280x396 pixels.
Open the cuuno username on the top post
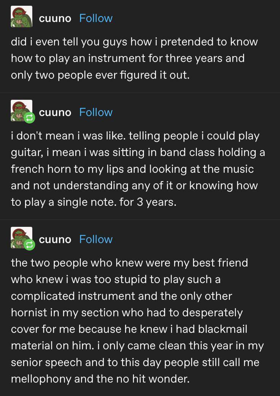point(55,19)
